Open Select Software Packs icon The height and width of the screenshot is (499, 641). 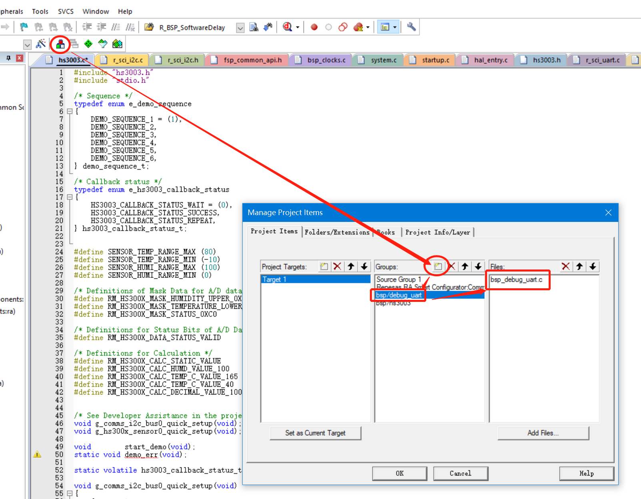coord(103,44)
